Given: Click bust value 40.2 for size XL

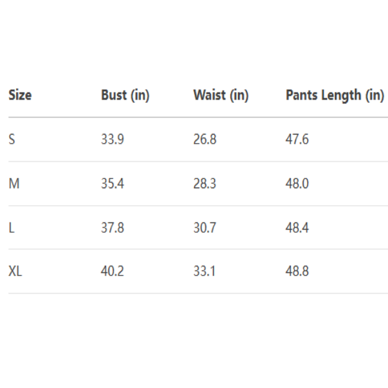Looking at the screenshot, I should coord(113,272).
